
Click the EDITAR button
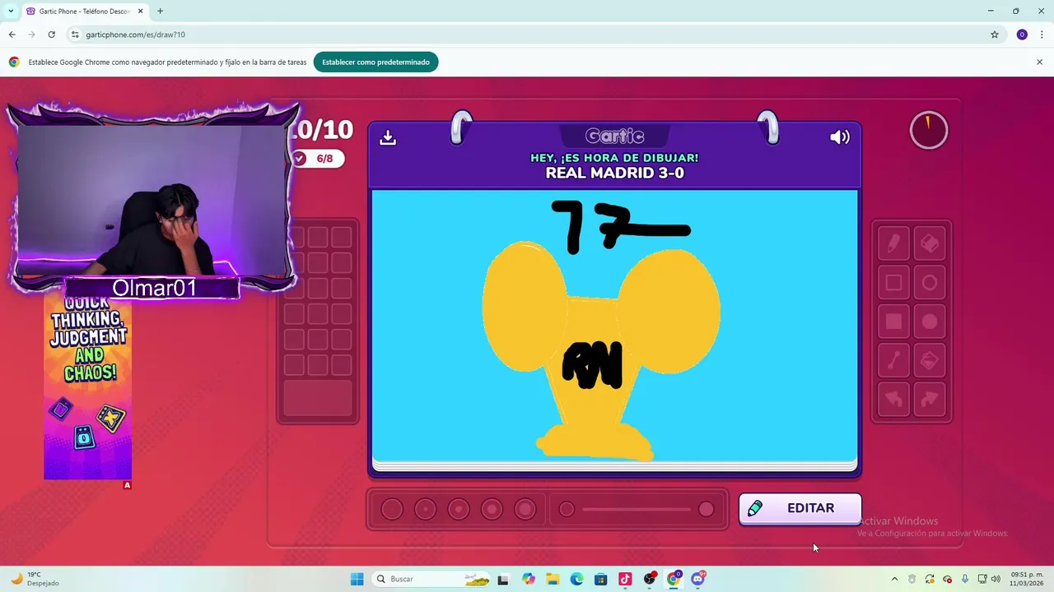[800, 508]
